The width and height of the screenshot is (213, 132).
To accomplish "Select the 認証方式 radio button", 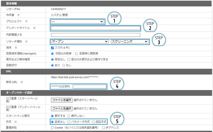I will tap(94, 122).
